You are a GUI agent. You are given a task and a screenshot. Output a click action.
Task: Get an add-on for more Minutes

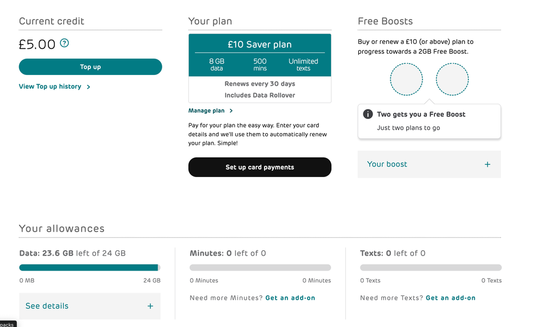pyautogui.click(x=290, y=298)
